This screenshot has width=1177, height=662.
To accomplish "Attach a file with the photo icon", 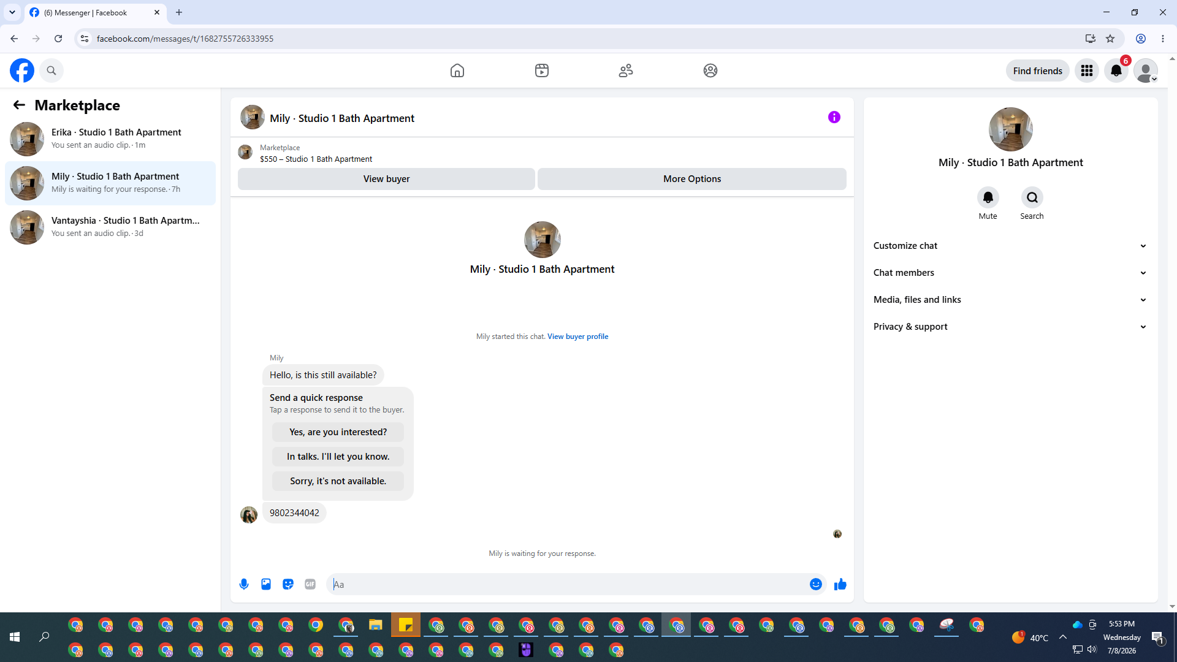I will 266,584.
